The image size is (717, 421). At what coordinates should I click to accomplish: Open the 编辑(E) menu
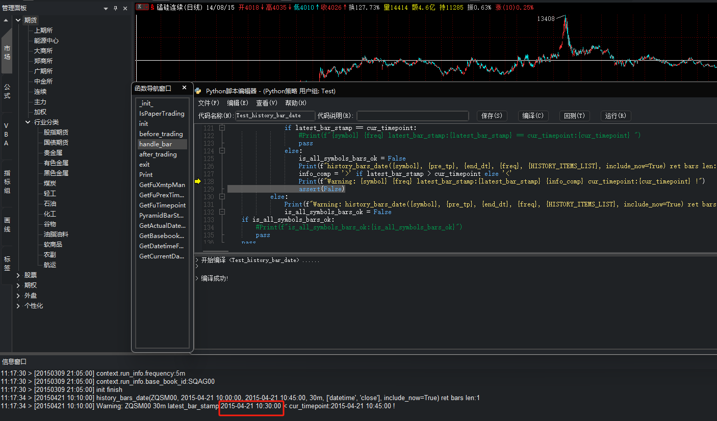click(x=238, y=103)
